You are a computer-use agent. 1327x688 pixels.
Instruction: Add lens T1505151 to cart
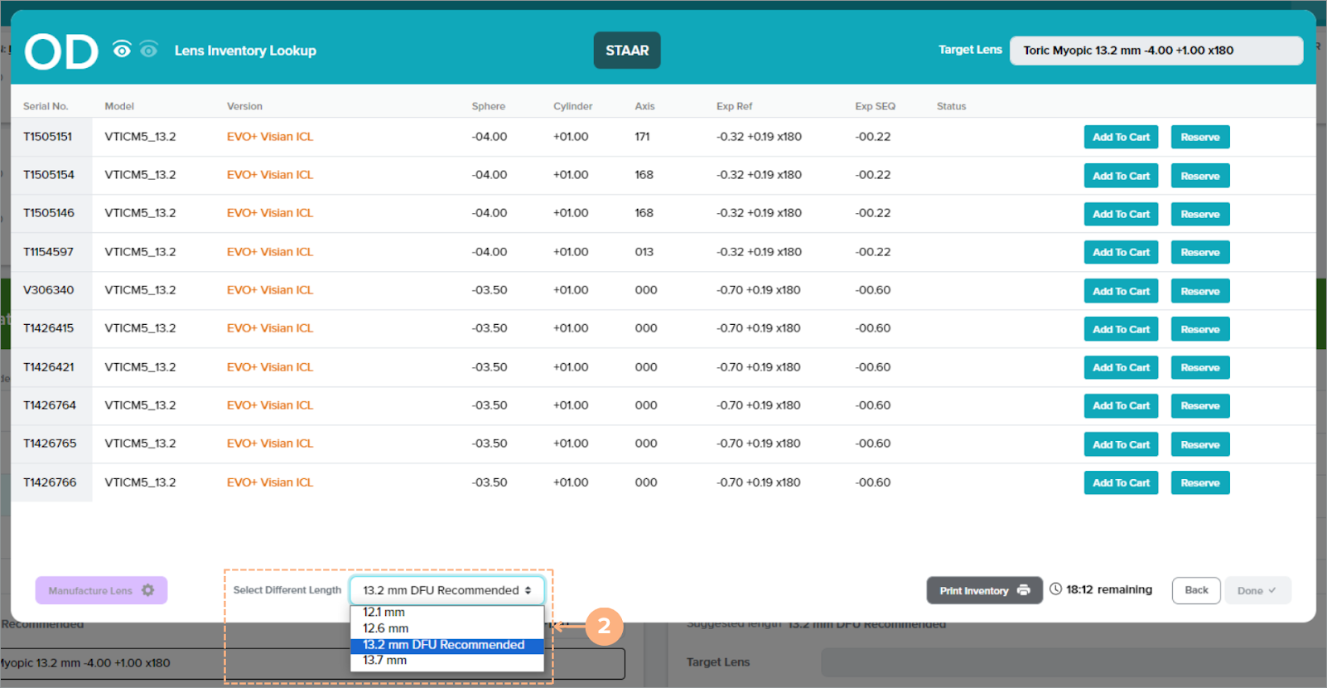point(1120,138)
